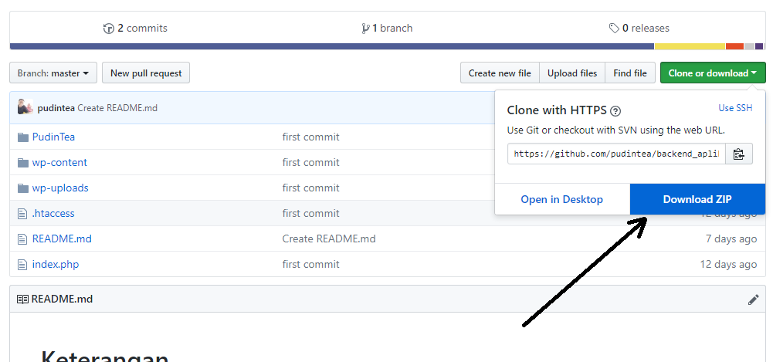The height and width of the screenshot is (362, 773).
Task: Edit README with the pencil icon
Action: point(753,299)
